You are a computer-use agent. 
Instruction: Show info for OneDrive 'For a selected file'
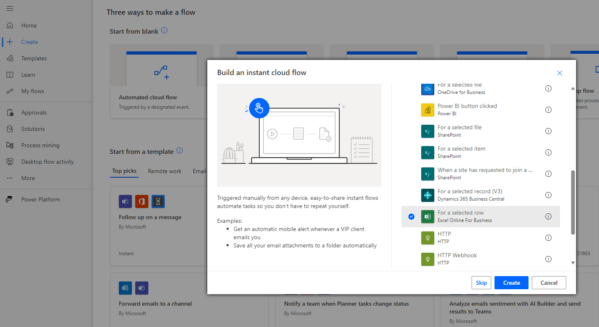click(548, 89)
